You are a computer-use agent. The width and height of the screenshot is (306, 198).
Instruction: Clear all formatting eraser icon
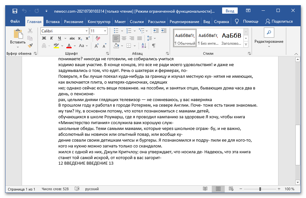point(98,38)
